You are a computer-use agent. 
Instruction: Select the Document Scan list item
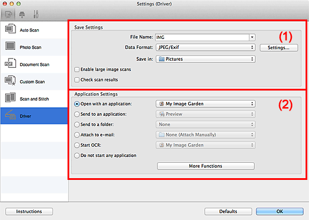coord(34,64)
